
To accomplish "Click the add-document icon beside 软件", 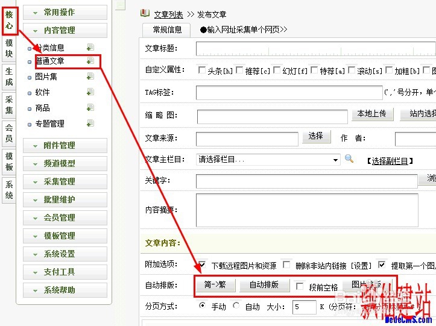I will click(x=90, y=92).
